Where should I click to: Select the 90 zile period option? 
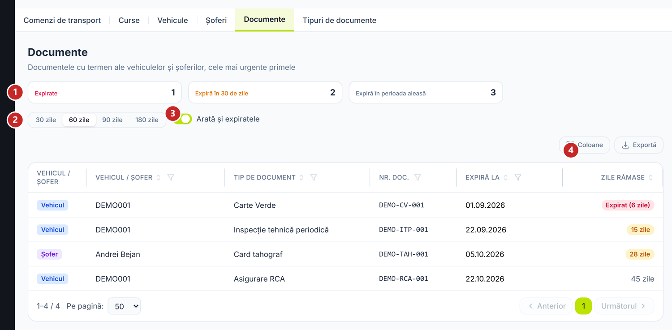[112, 120]
